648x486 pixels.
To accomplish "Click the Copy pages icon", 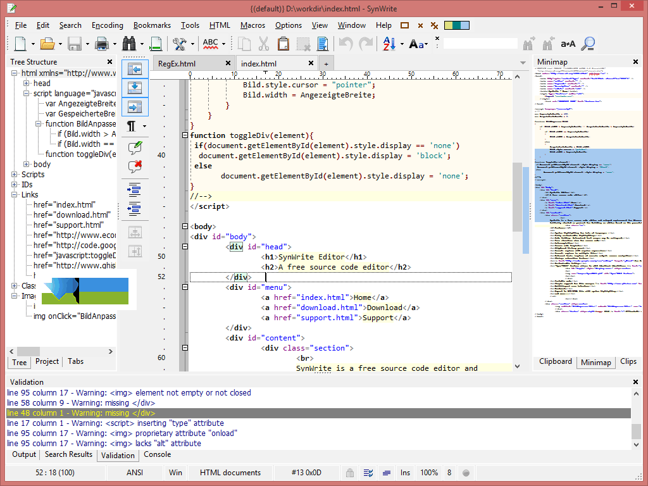I will tap(244, 44).
